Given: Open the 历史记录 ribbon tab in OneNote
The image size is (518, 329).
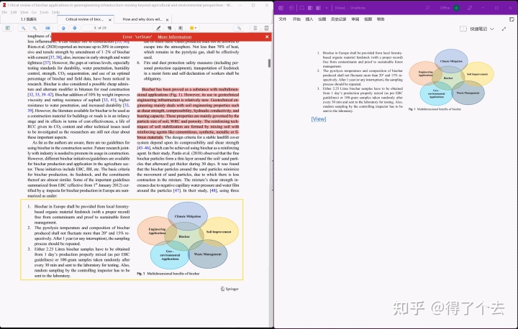Looking at the screenshot, I should [339, 19].
